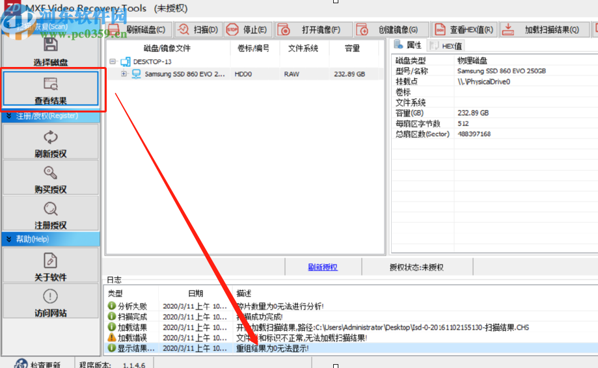Click the 文件系统 column header
This screenshot has width=598, height=368.
click(304, 48)
